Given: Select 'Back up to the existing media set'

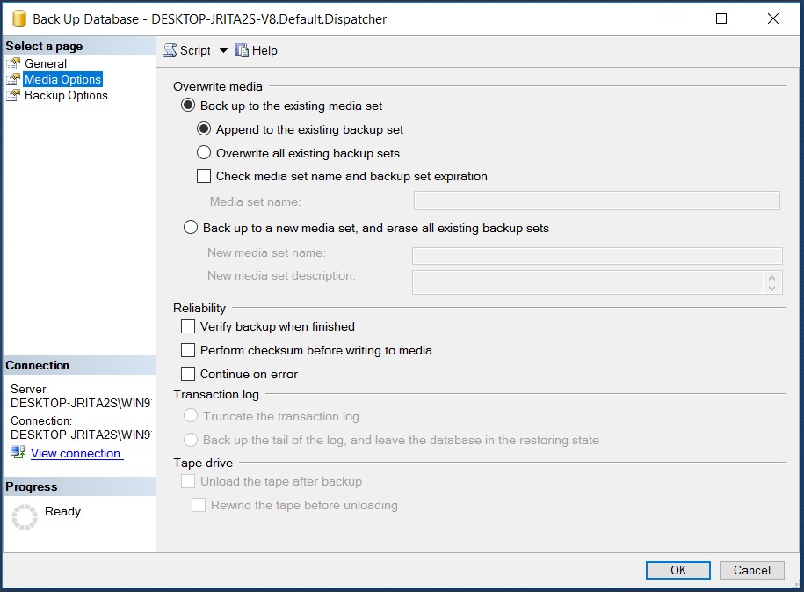Looking at the screenshot, I should [x=188, y=106].
